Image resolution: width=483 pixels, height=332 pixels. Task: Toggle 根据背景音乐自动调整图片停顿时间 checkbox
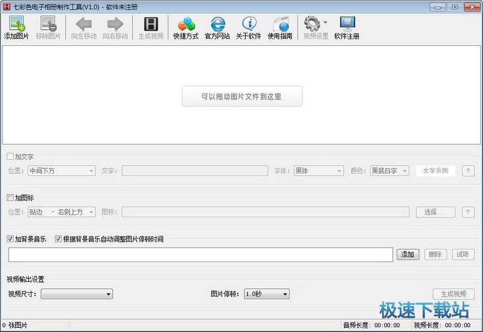pyautogui.click(x=58, y=239)
